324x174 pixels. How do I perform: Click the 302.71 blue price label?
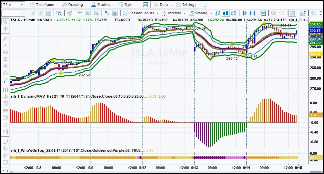tap(315, 31)
